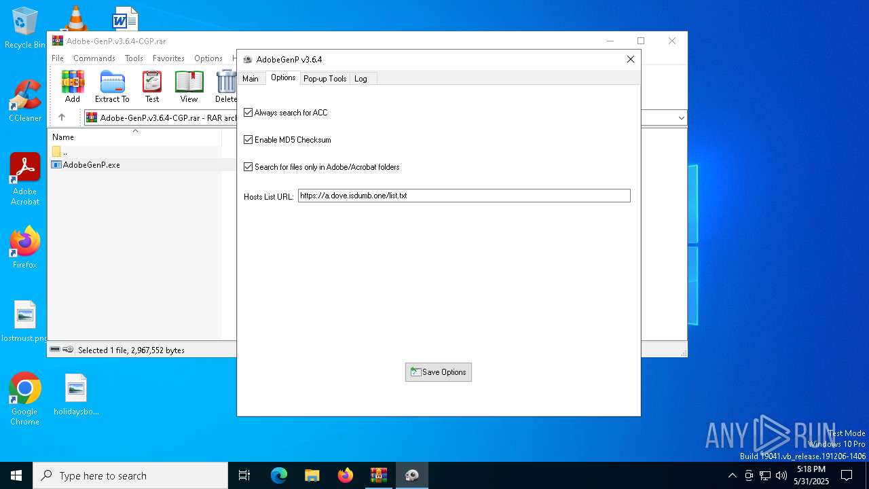This screenshot has height=489, width=869.
Task: Click the volume icon in system tray
Action: click(x=781, y=475)
